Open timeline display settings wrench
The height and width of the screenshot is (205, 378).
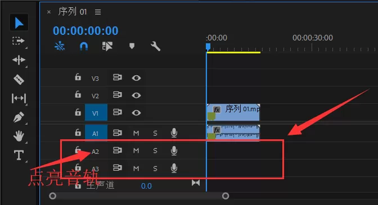155,46
